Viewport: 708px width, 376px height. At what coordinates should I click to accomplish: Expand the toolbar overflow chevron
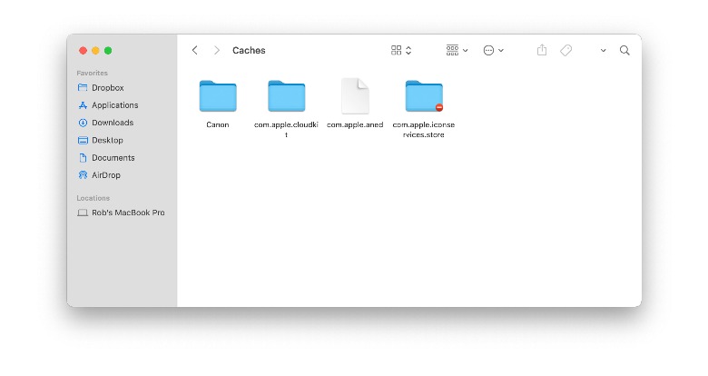[x=603, y=51]
